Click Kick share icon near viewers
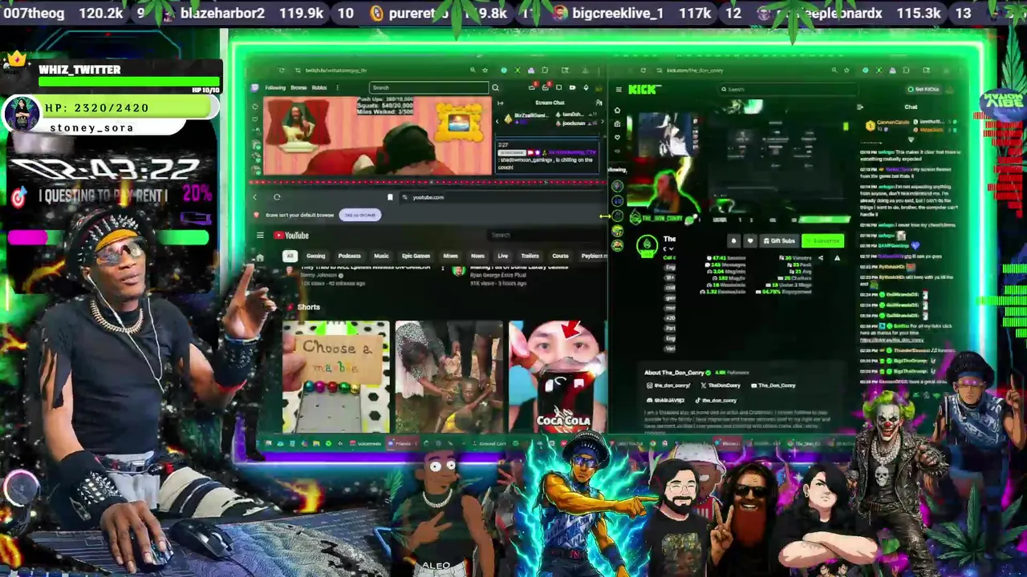Viewport: 1027px width, 577px height. click(x=821, y=258)
